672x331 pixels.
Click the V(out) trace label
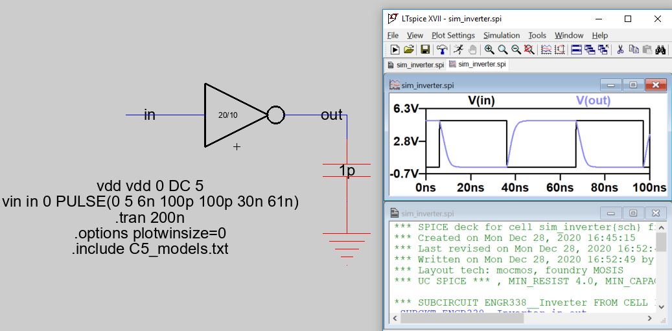(x=593, y=100)
